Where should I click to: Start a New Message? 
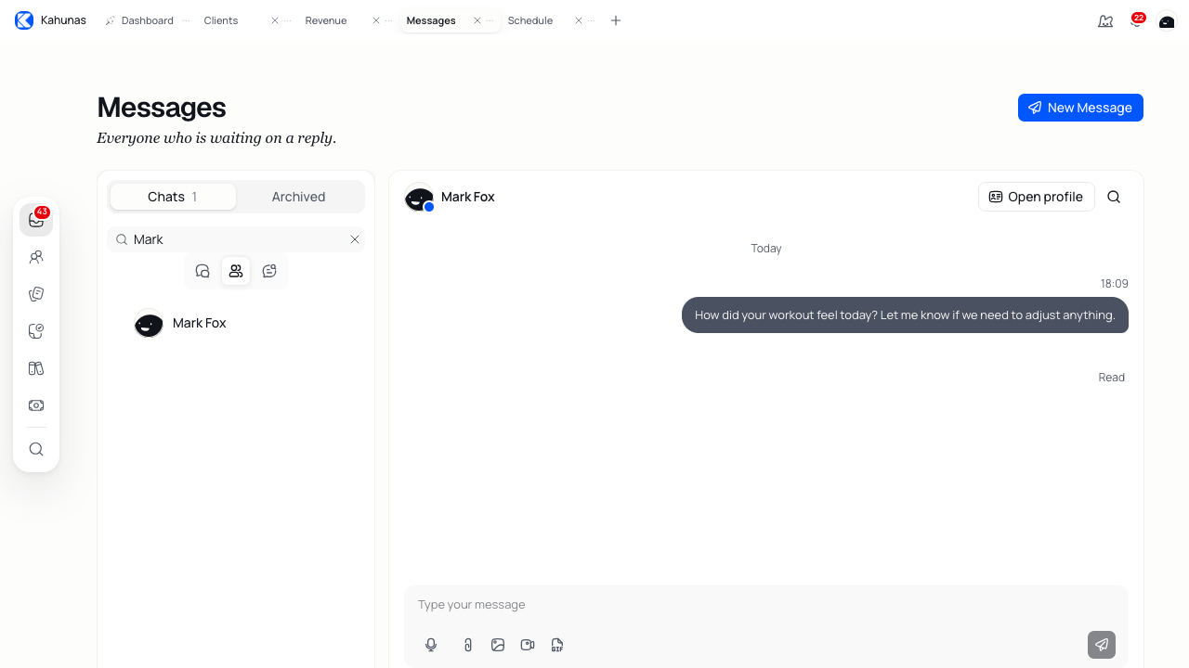[1080, 108]
